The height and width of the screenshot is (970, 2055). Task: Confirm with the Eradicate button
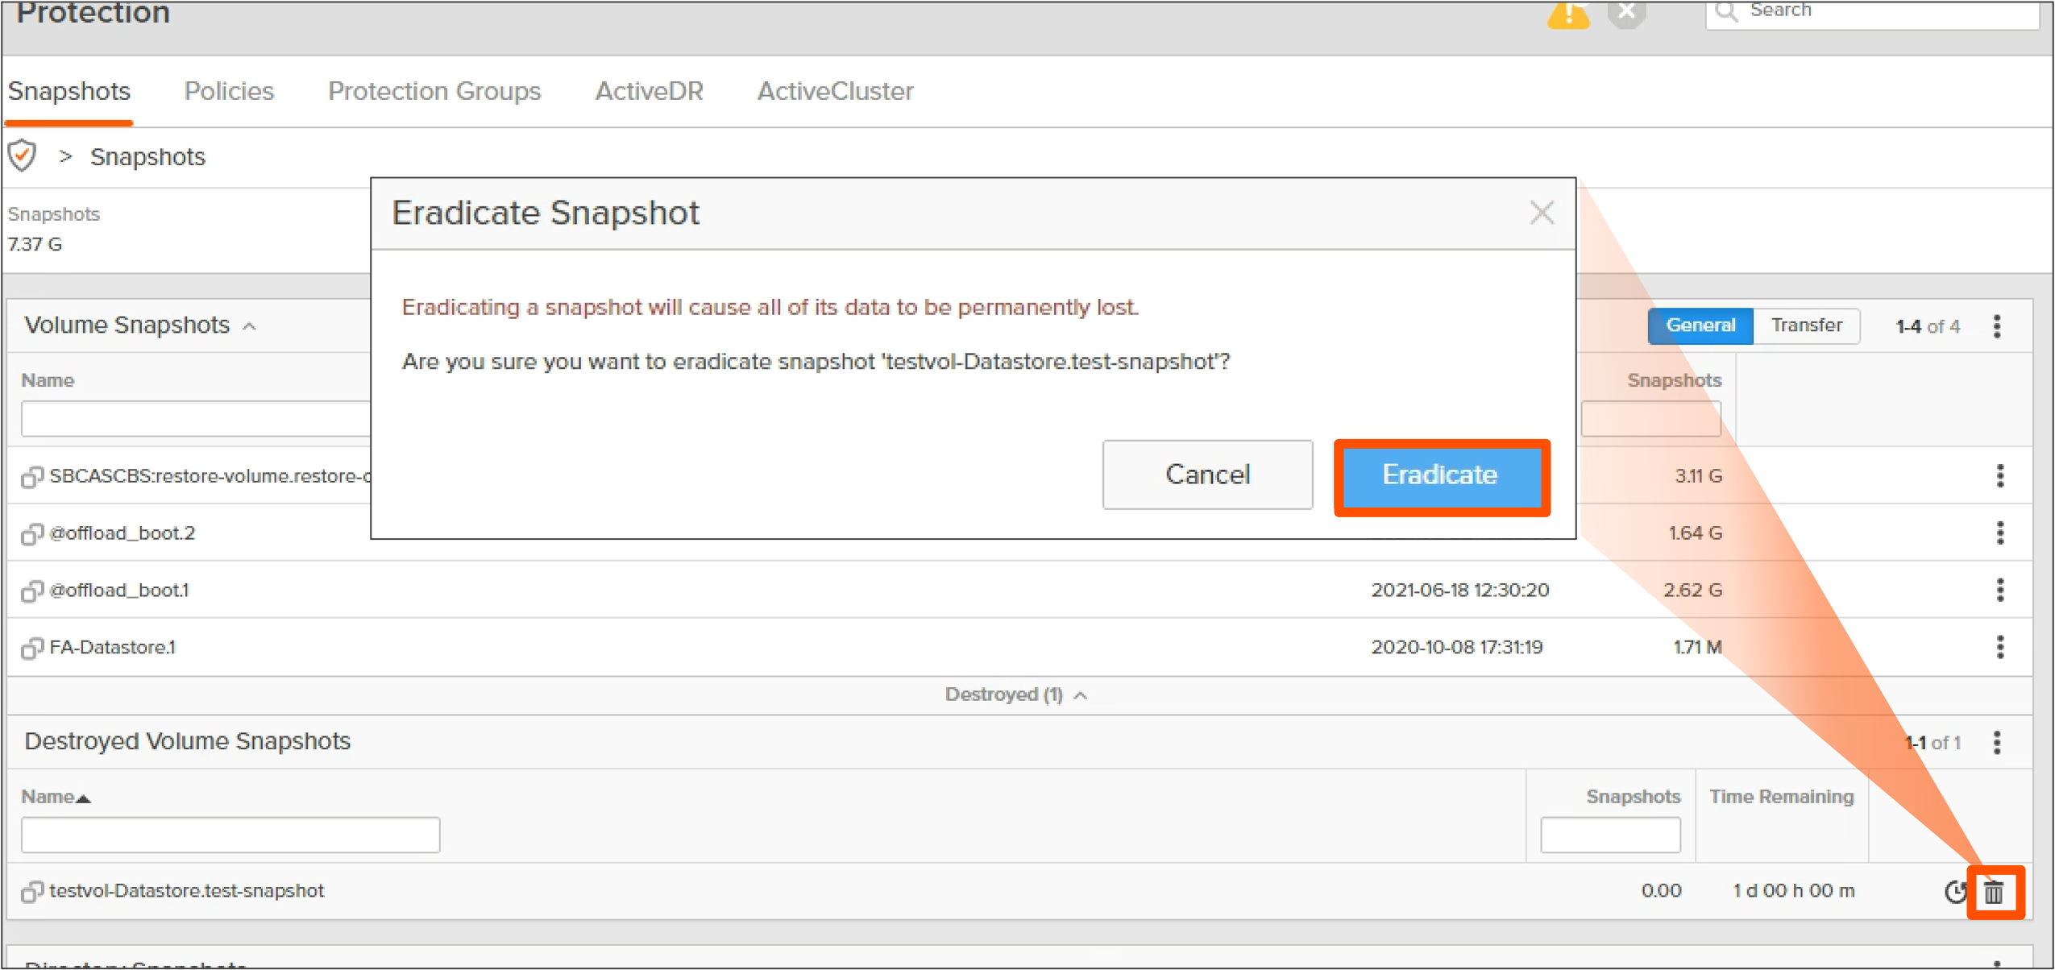(1440, 475)
